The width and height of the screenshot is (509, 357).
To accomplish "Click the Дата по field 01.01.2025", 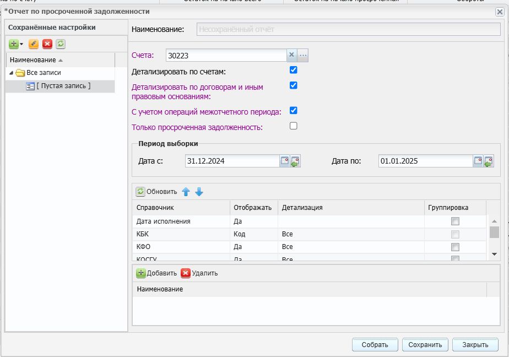I will 426,161.
